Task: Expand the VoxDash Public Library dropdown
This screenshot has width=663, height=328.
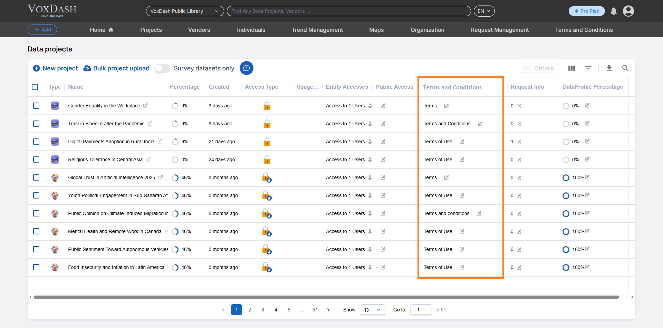Action: click(185, 11)
